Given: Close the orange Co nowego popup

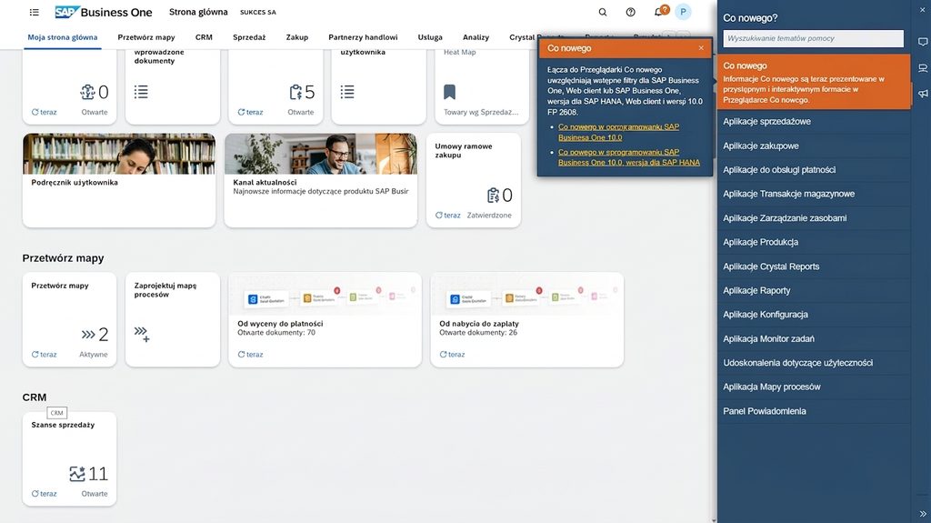Looking at the screenshot, I should click(x=701, y=48).
